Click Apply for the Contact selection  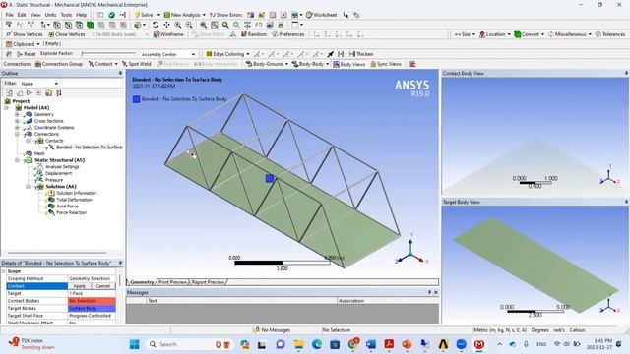click(x=79, y=286)
